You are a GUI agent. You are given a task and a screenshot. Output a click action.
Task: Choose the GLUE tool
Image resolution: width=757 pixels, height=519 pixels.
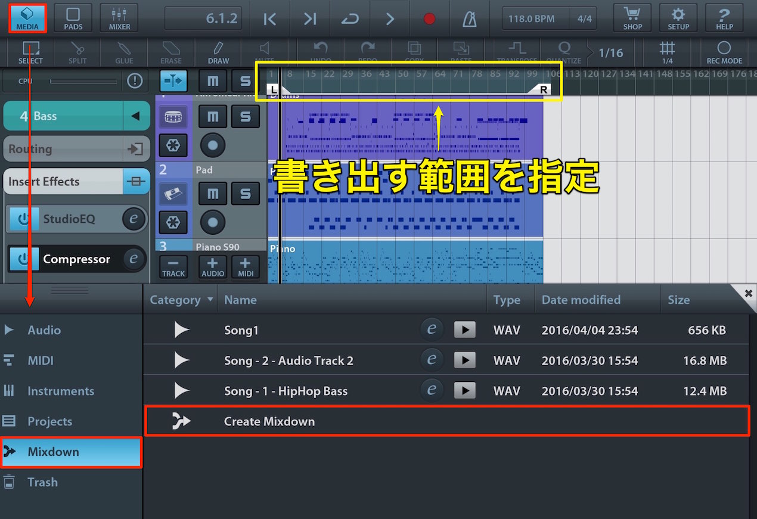pyautogui.click(x=124, y=52)
